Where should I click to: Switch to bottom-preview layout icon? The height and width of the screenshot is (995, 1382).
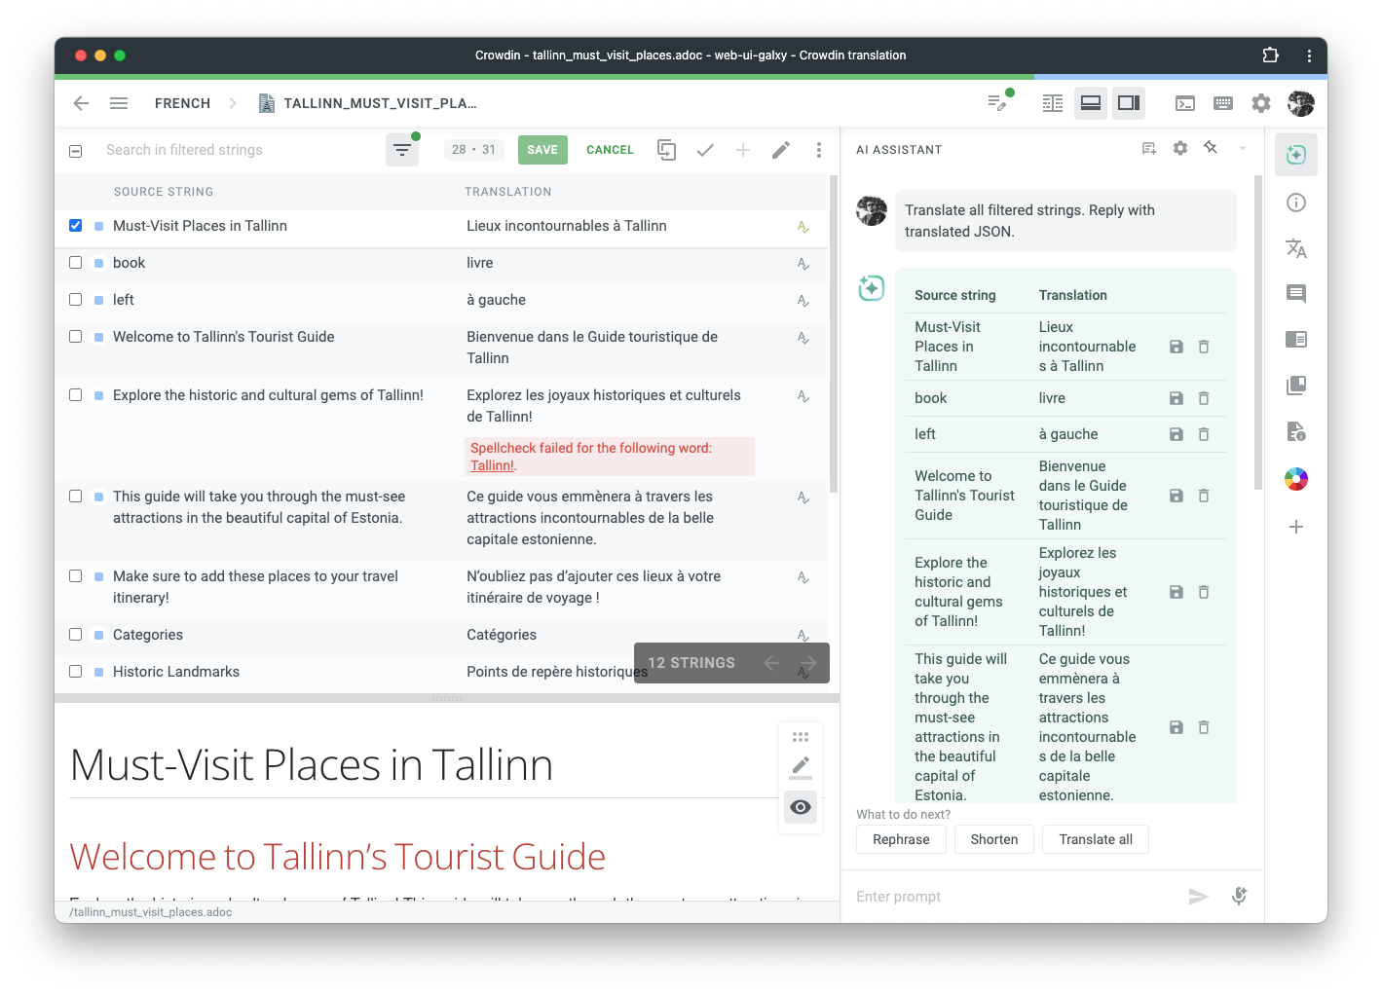[x=1091, y=103]
